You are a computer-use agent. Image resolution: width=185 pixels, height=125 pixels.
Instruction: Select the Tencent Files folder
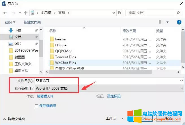coord(66,57)
